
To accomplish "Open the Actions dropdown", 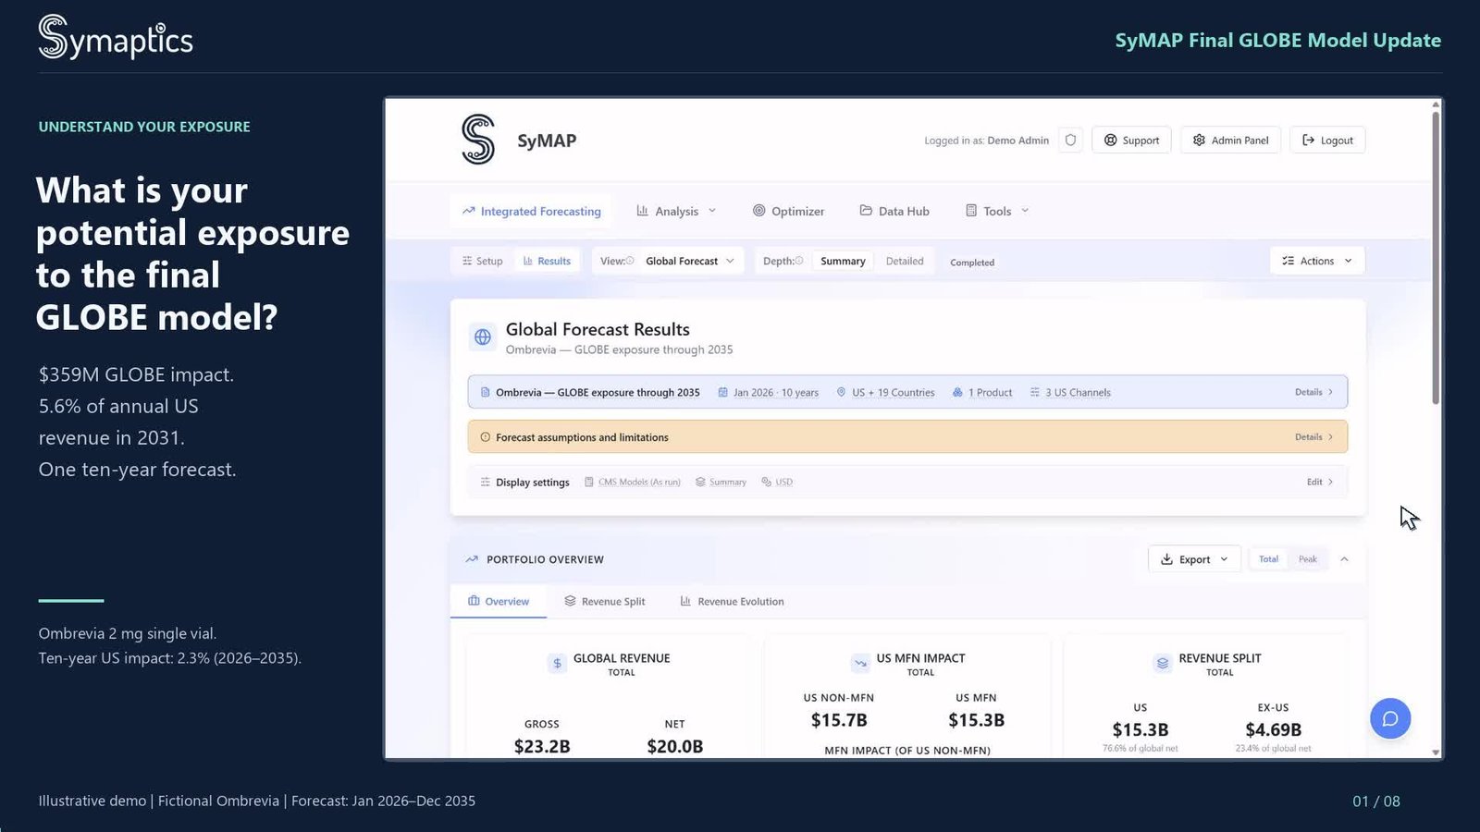I will pos(1317,261).
